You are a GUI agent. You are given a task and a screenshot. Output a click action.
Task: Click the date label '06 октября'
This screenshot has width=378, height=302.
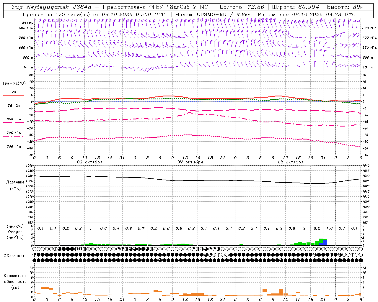(x=90, y=162)
